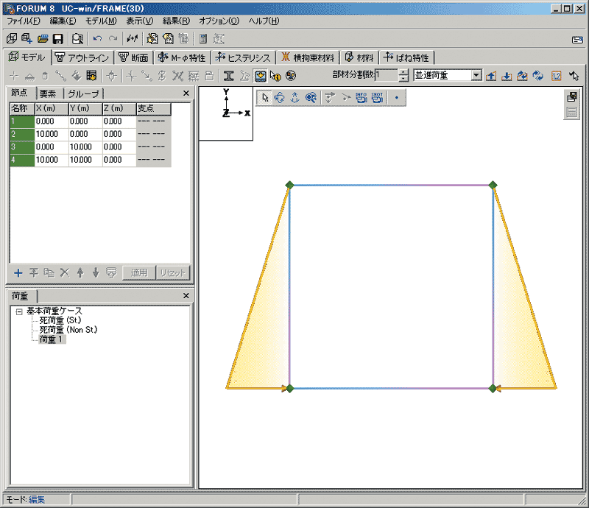Viewport: 589px width, 508px height.
Task: Open the 並進荷重 load type dropdown
Action: click(476, 75)
